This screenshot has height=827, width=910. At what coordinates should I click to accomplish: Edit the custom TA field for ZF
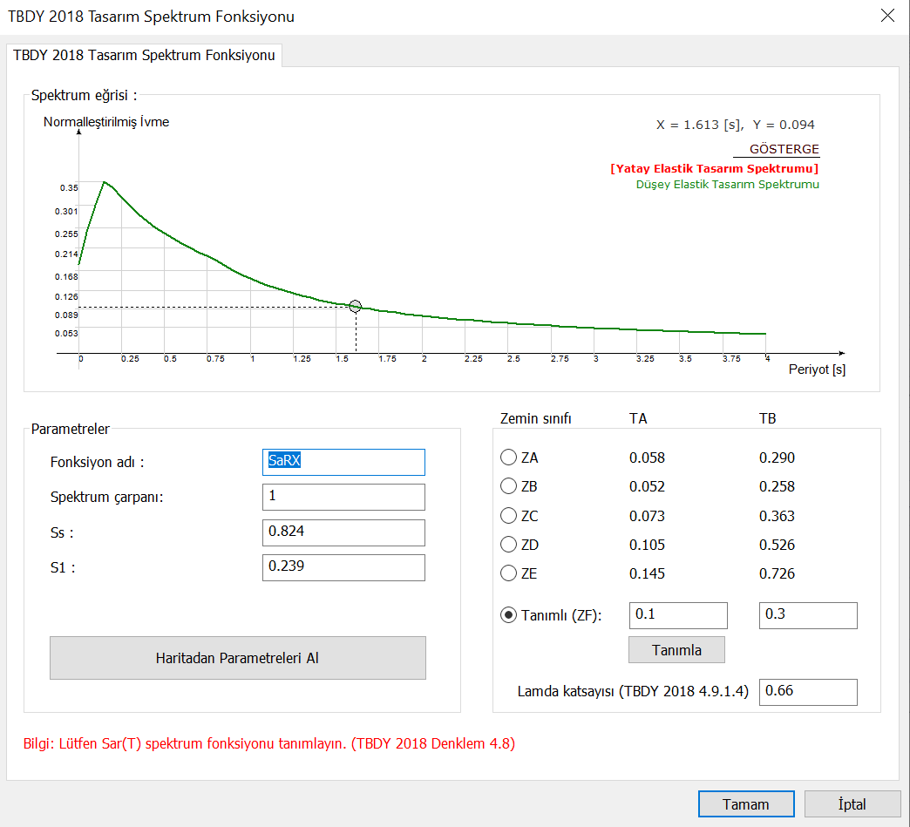[x=677, y=615]
